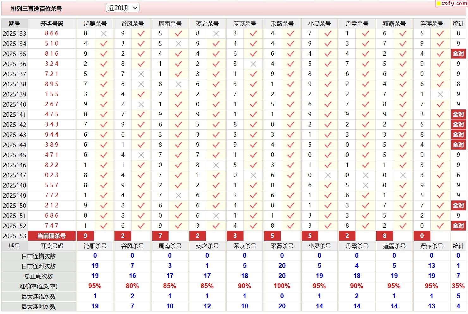The image size is (468, 314).
Task: Click the X mark for 荡之杀号 in row 2025151
Action: tap(216, 216)
